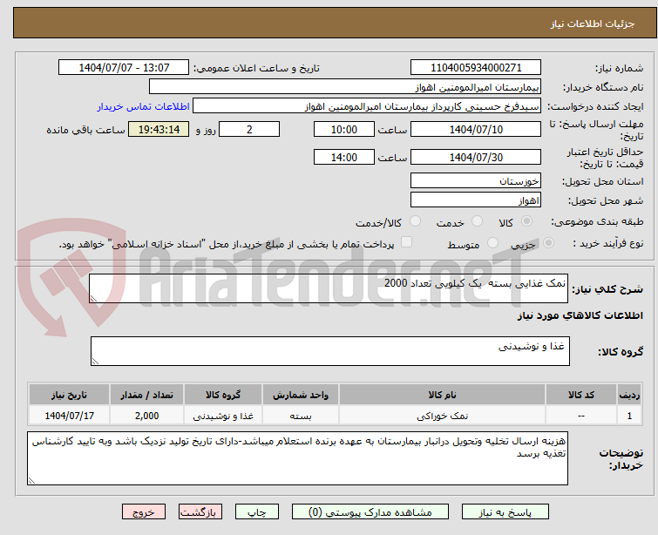Click the نام کالا column header
The height and width of the screenshot is (535, 658).
(x=442, y=395)
